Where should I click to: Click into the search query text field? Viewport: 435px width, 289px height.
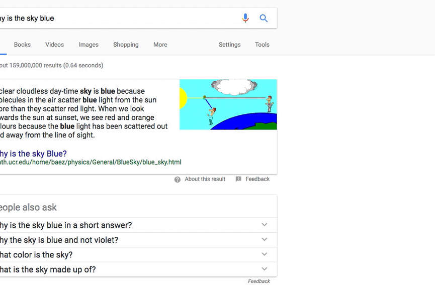point(118,18)
